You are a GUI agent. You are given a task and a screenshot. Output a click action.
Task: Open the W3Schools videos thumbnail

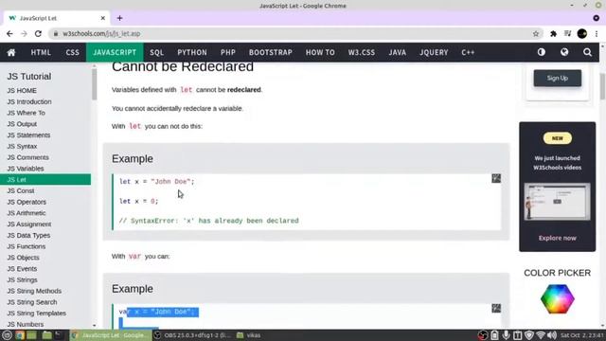558,202
